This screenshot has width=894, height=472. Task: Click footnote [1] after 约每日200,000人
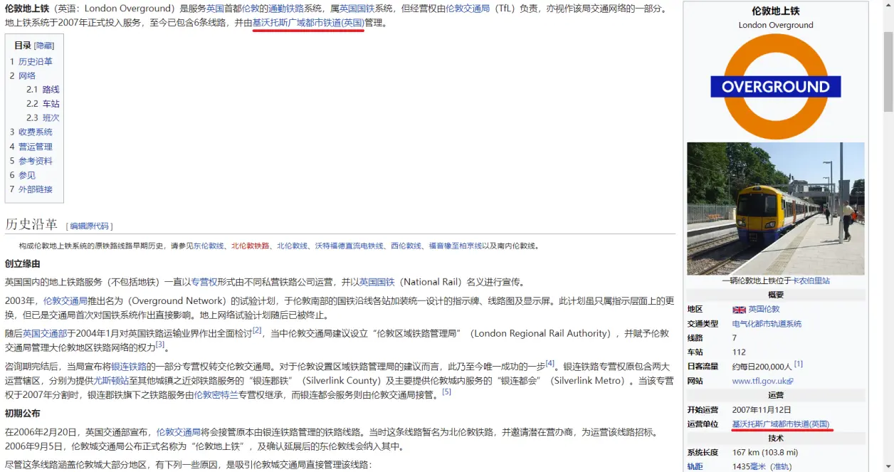[799, 364]
